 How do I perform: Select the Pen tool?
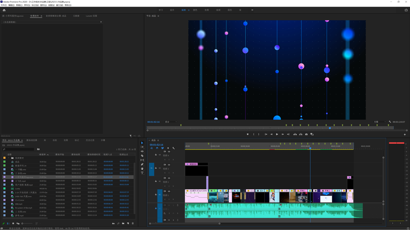click(x=142, y=164)
